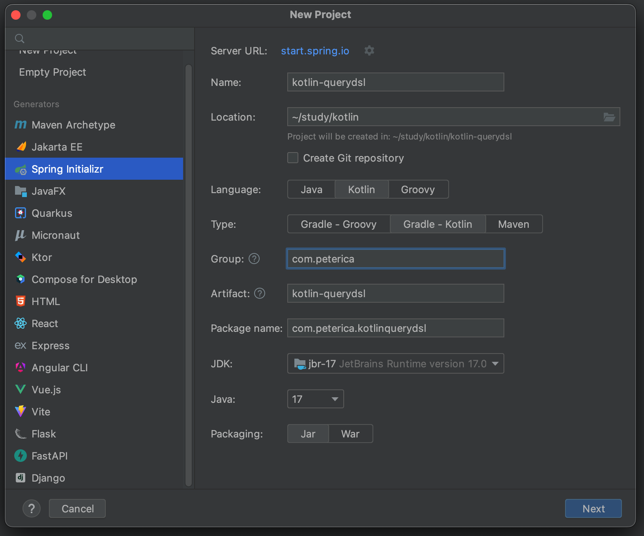Viewport: 644px width, 536px height.
Task: Click the Flask horn icon
Action: (21, 434)
